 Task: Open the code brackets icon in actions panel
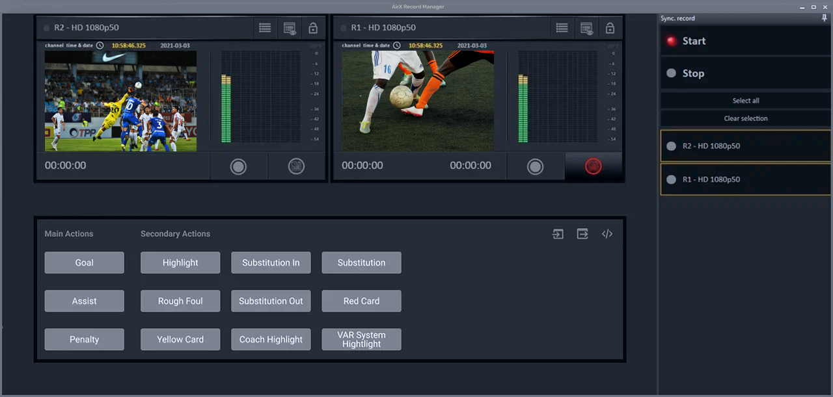[x=607, y=234]
